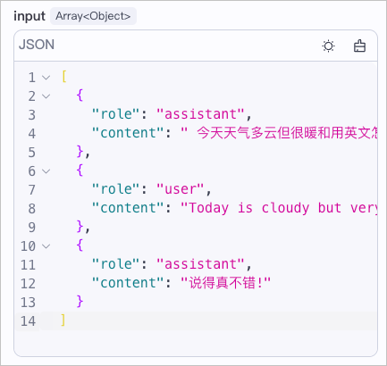Click the "role" key on line 7

click(x=116, y=189)
